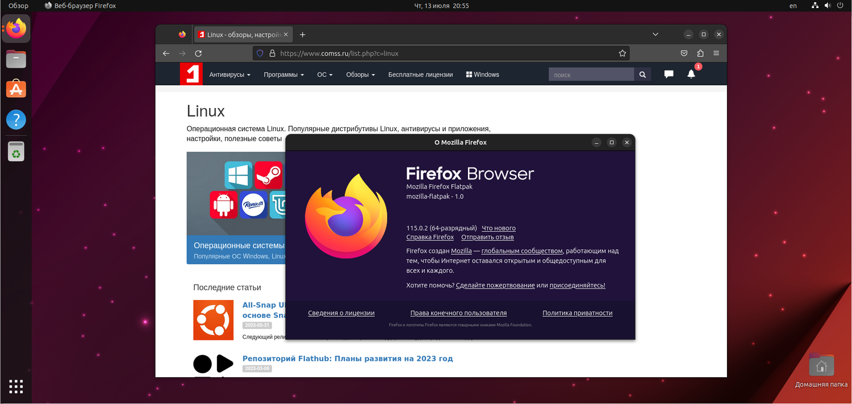Bookmark this page with the star
The width and height of the screenshot is (852, 404).
pyautogui.click(x=623, y=53)
